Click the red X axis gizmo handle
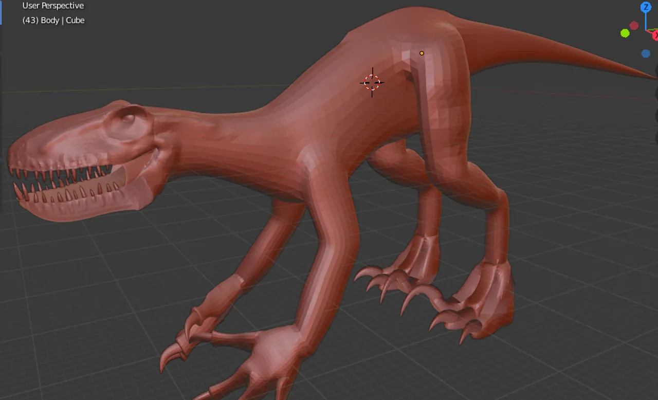The height and width of the screenshot is (400, 658). coord(656,35)
